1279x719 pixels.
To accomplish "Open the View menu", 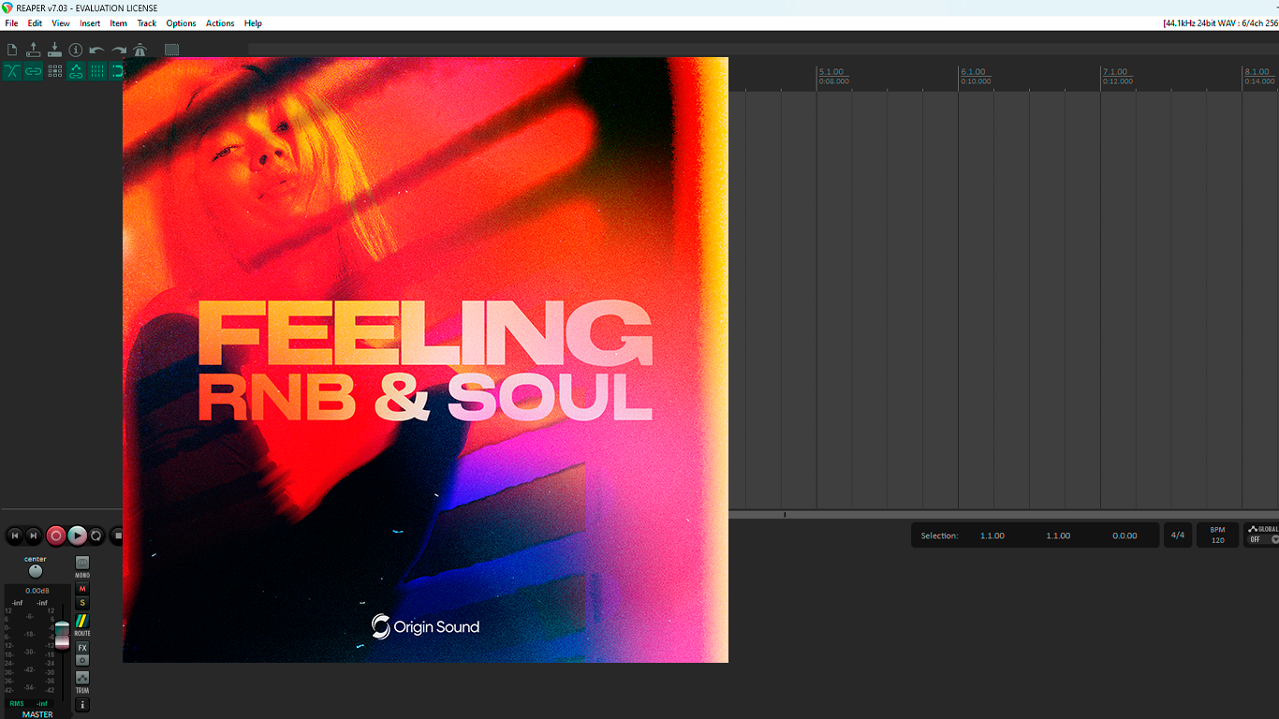I will (x=61, y=23).
